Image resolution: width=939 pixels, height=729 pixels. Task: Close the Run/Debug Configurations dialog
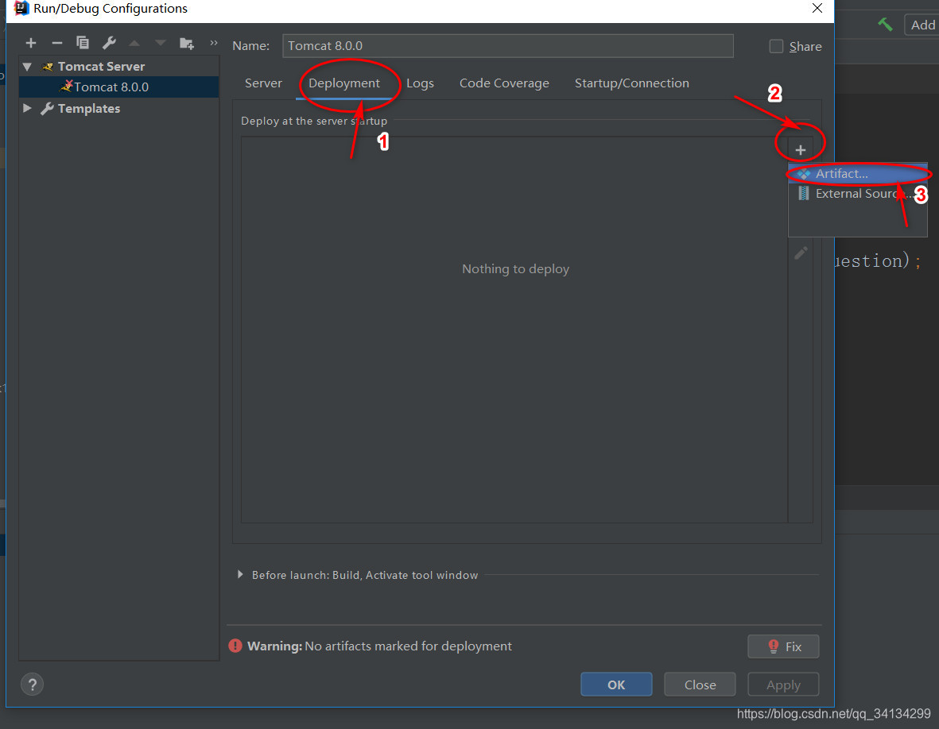817,9
